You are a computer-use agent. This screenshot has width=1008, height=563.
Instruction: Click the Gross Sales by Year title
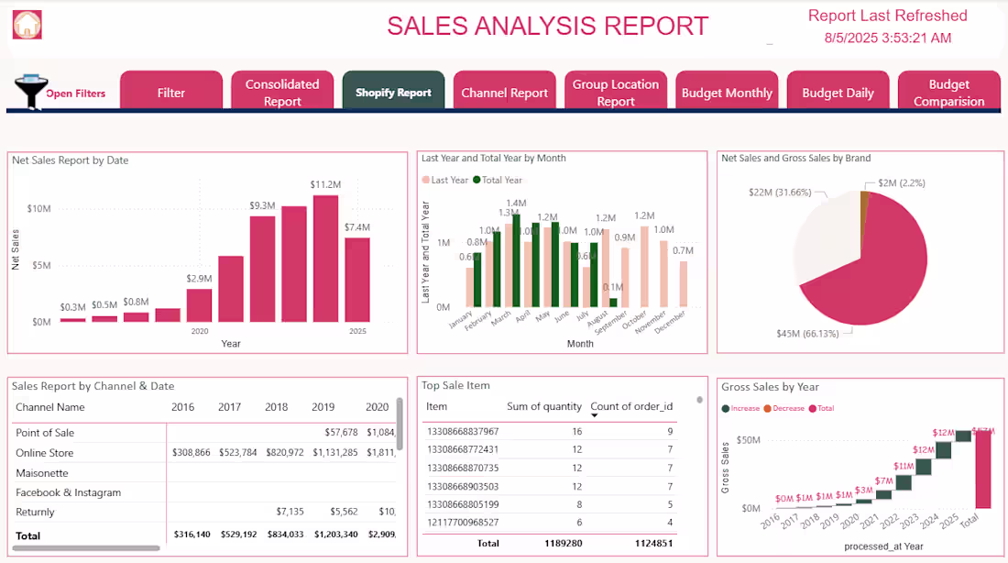[770, 387]
